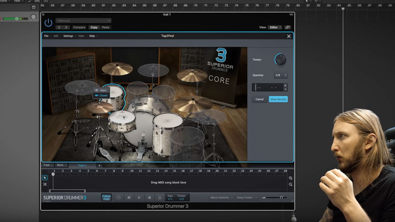
Task: Toggle the plugin link icon
Action: pyautogui.click(x=288, y=27)
